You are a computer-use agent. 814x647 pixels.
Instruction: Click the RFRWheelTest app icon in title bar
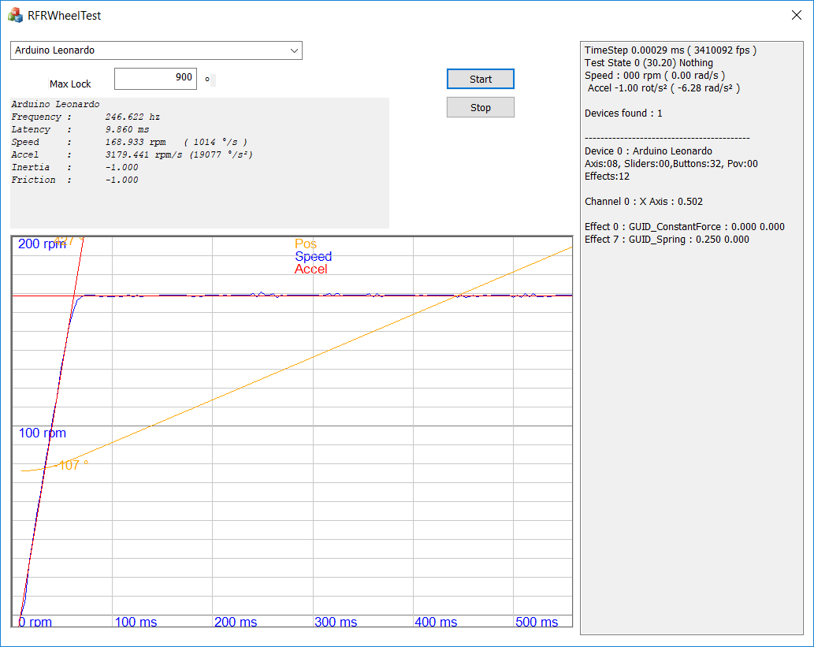[15, 15]
